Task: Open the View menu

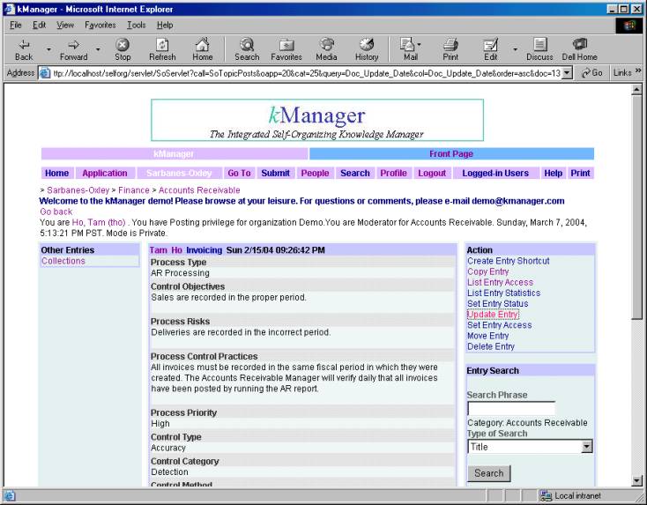Action: pyautogui.click(x=65, y=26)
